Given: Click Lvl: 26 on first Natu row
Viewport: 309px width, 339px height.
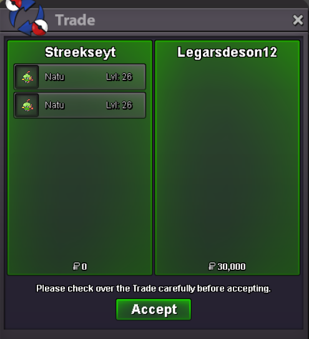Looking at the screenshot, I should 119,77.
